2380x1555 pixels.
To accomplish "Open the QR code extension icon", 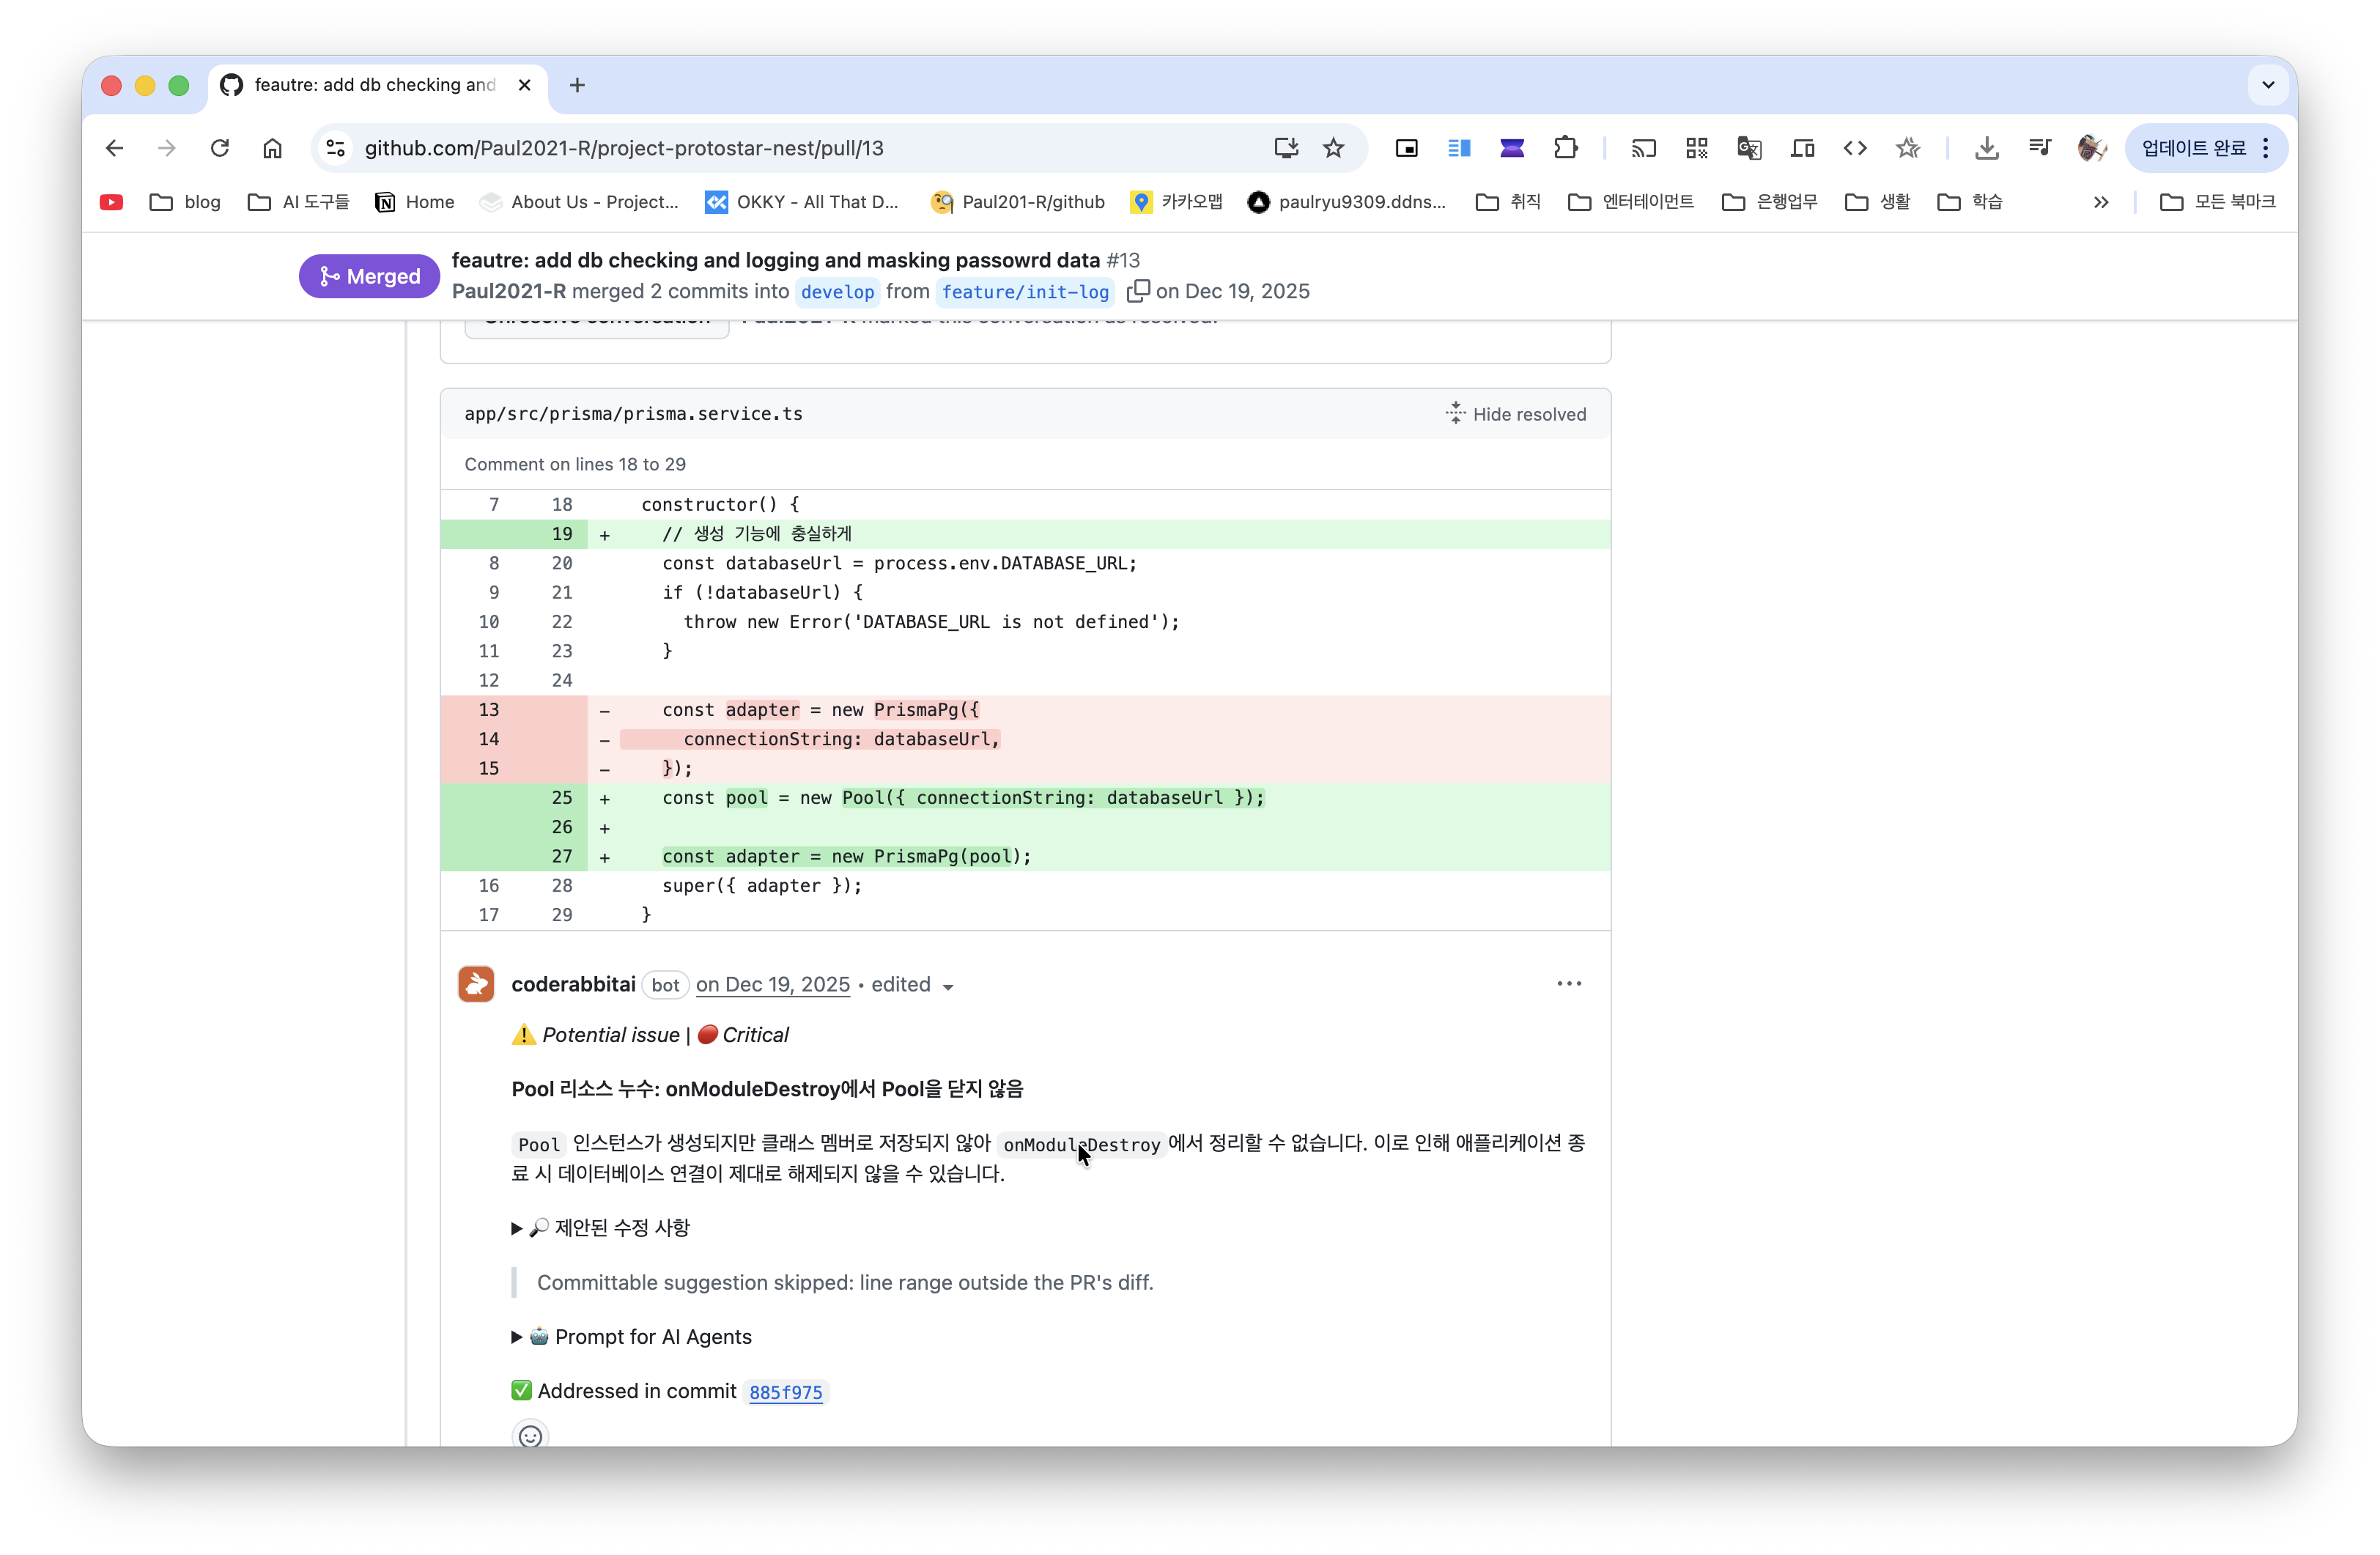I will (1696, 148).
